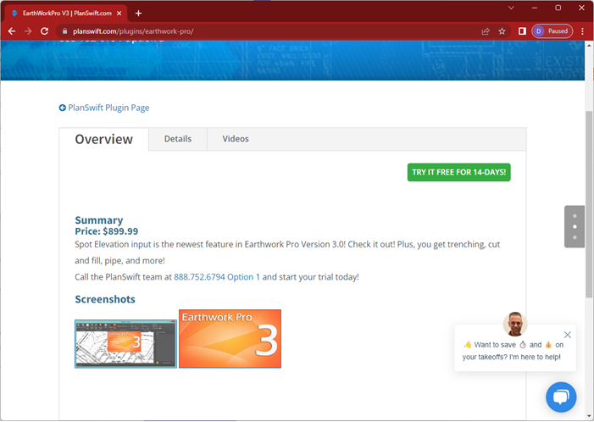Select the last side navigation dot
594x422 pixels.
click(575, 237)
